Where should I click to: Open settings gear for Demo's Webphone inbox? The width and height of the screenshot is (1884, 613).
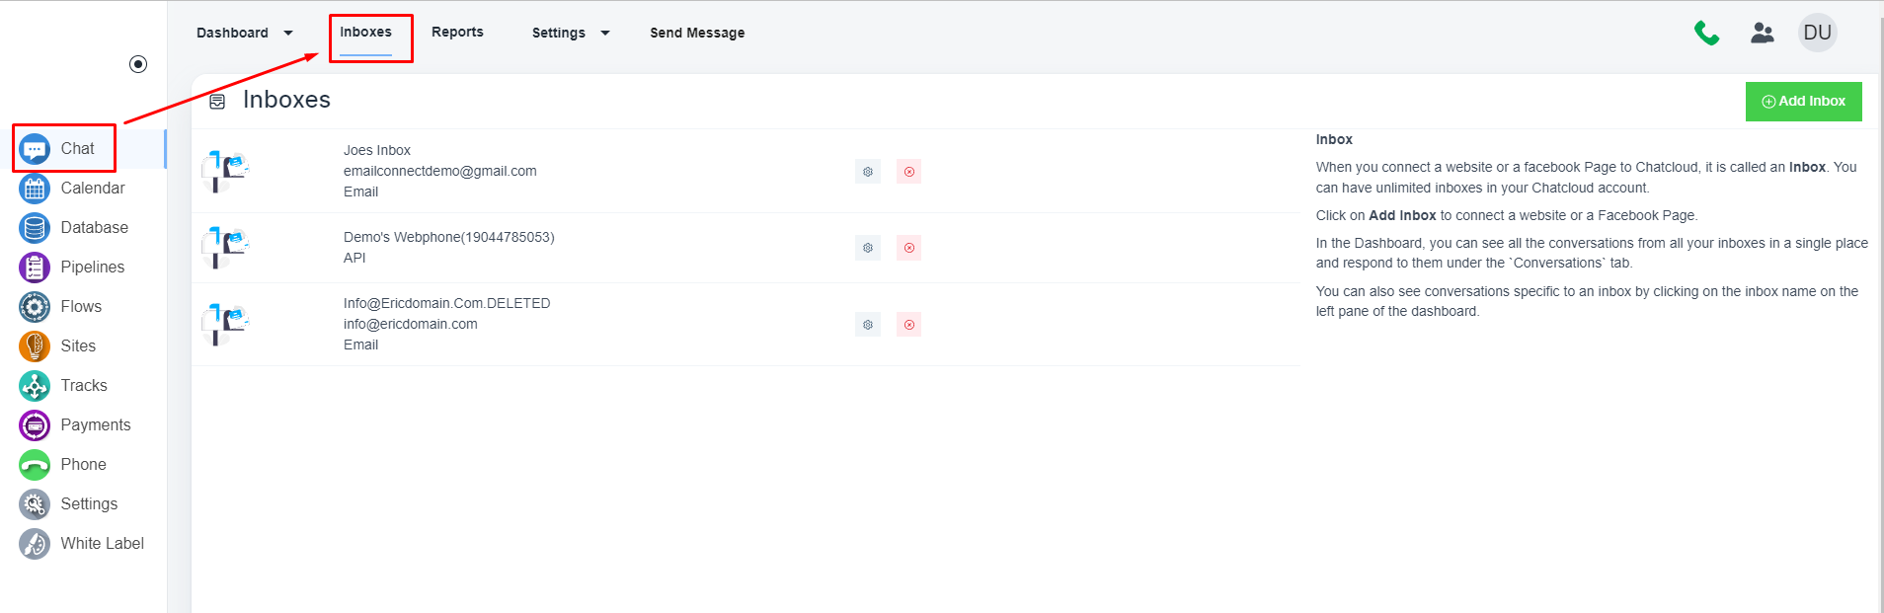point(867,248)
